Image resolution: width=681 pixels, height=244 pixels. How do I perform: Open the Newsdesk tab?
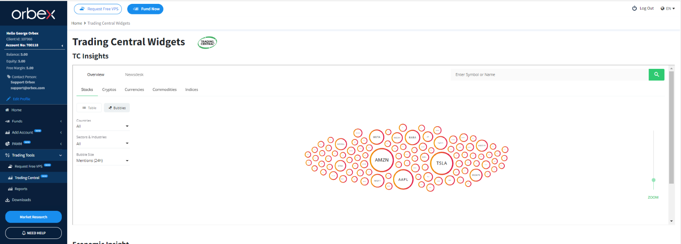coord(134,74)
